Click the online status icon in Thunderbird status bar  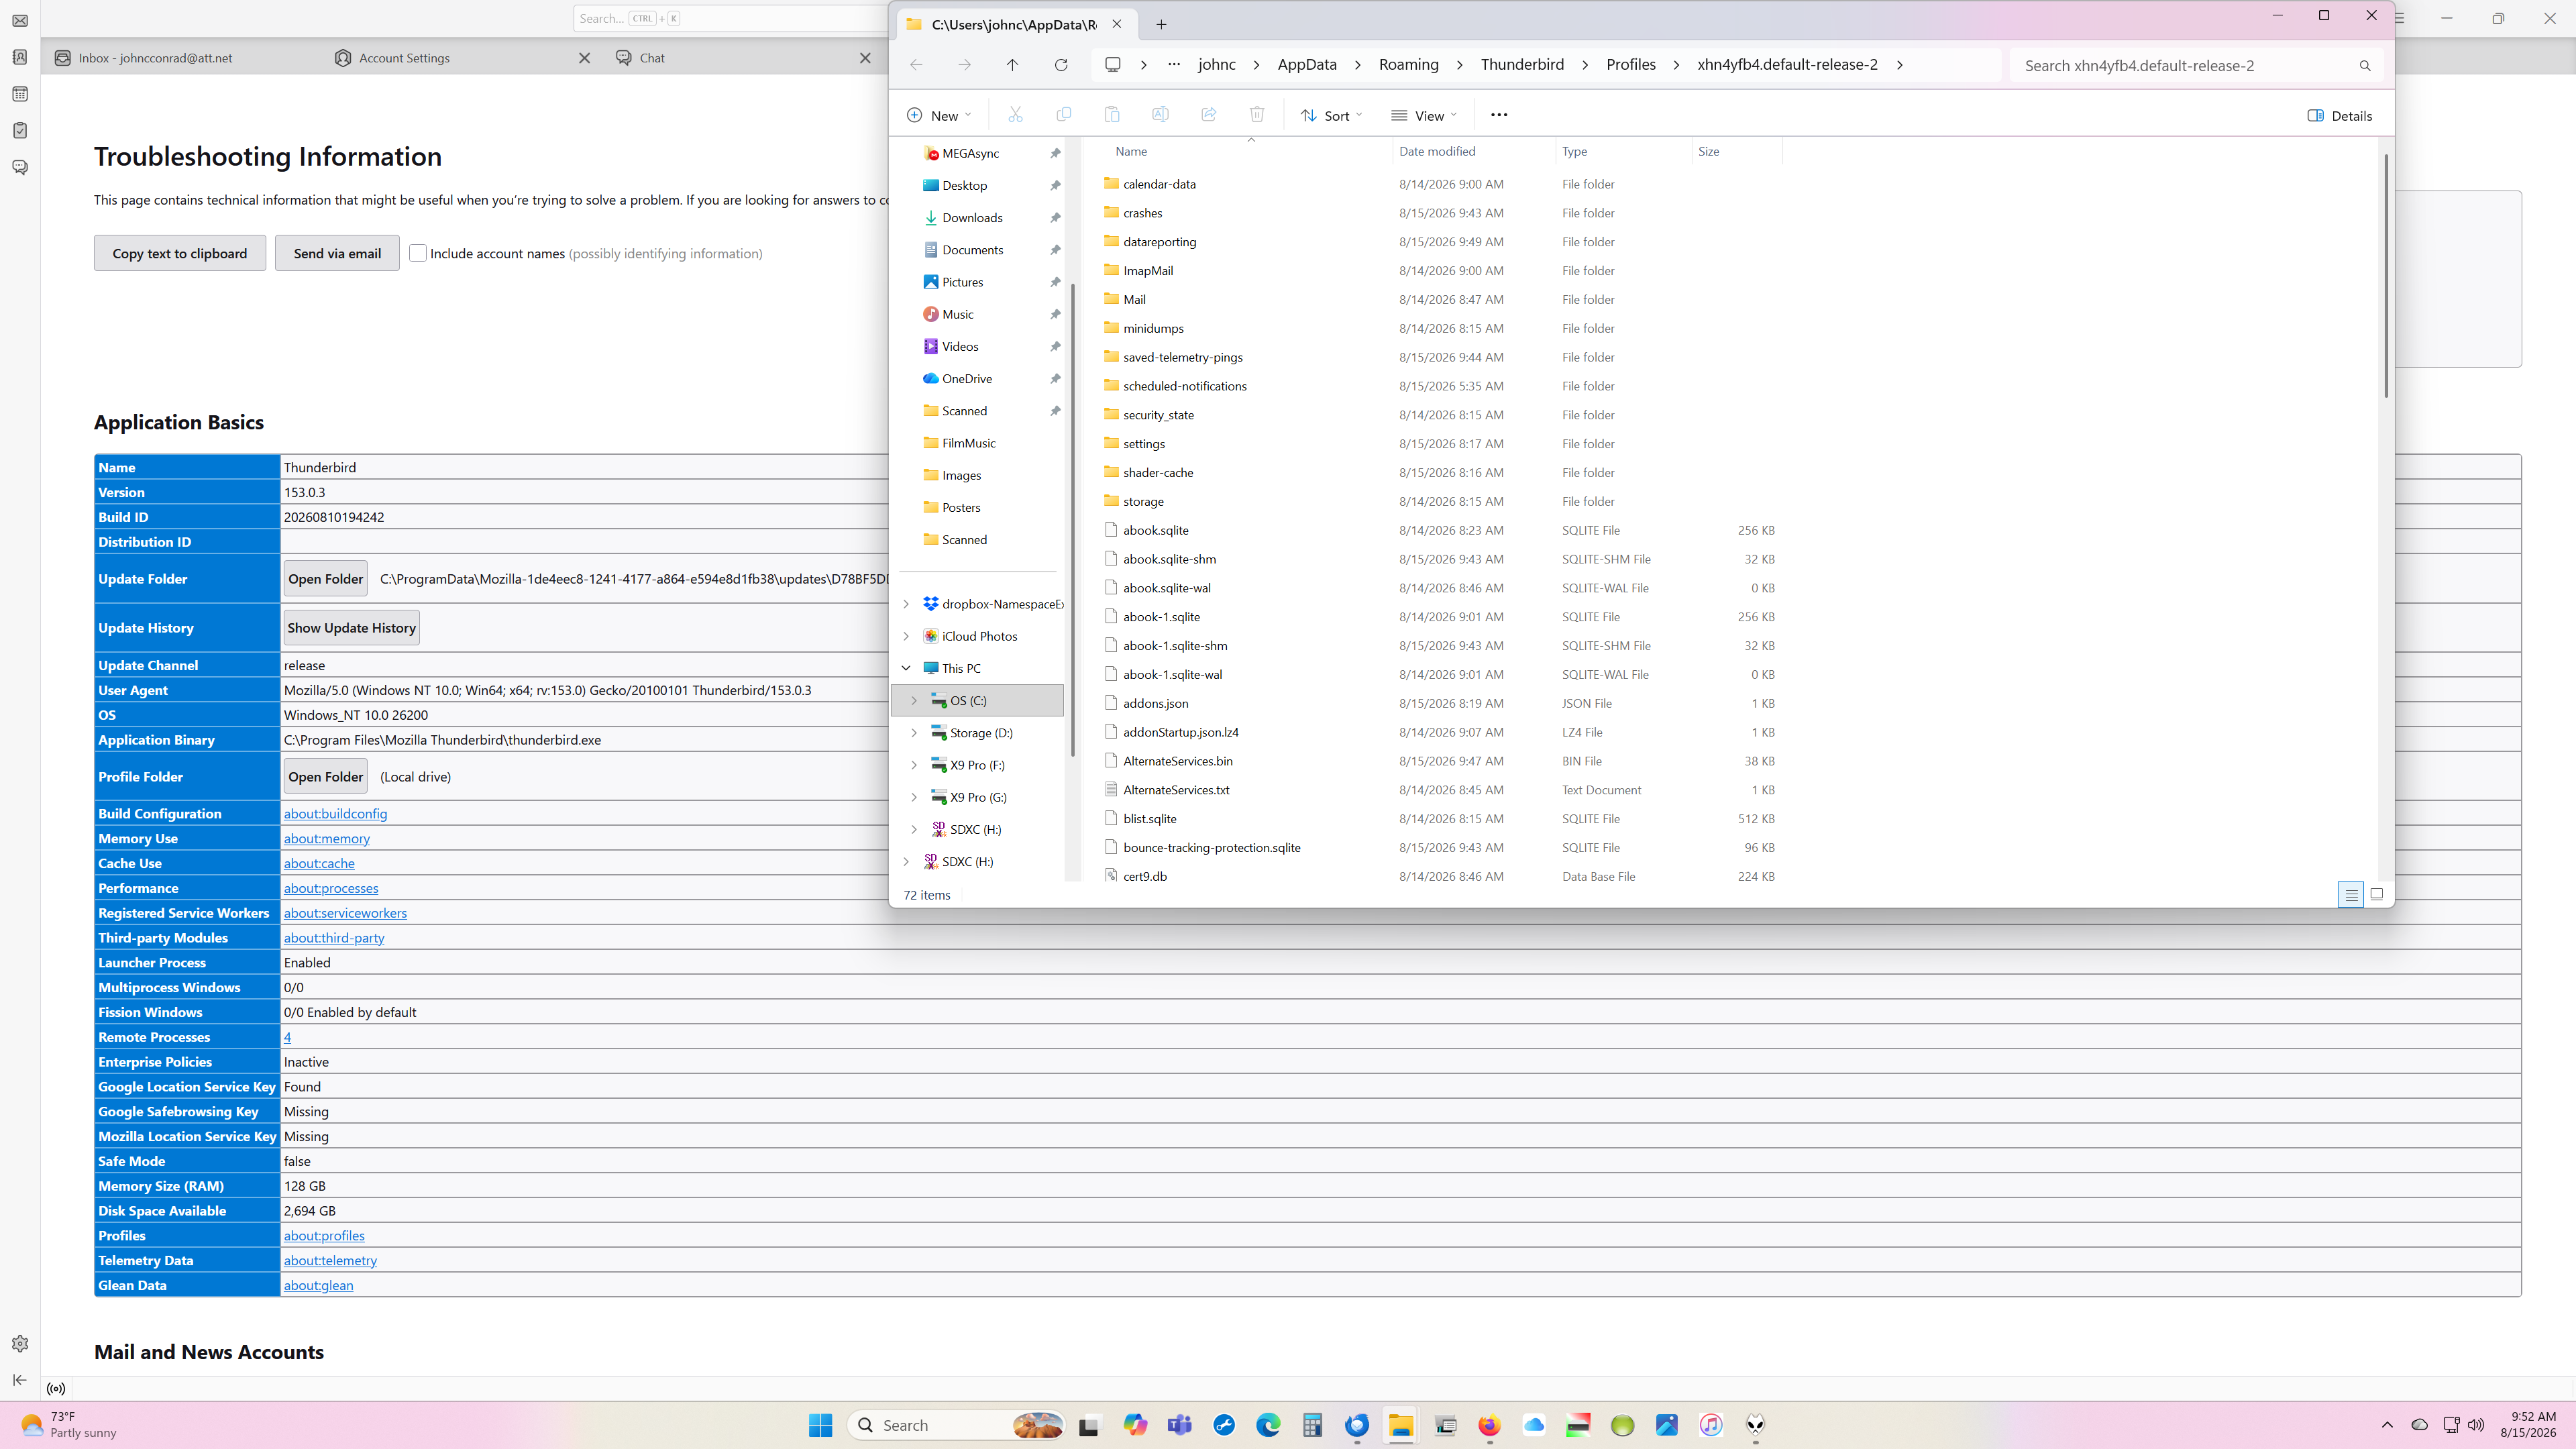click(x=56, y=1389)
